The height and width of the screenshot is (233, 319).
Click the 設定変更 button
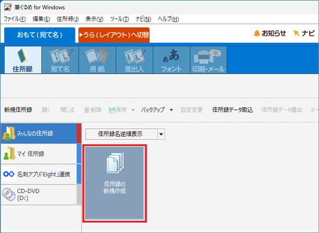click(191, 110)
